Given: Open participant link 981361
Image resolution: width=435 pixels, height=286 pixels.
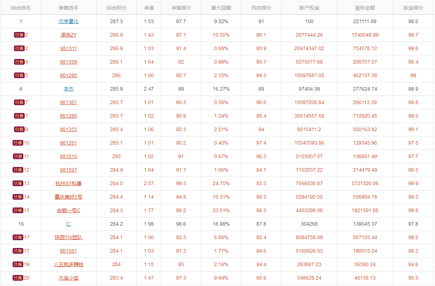Looking at the screenshot, I should (69, 102).
